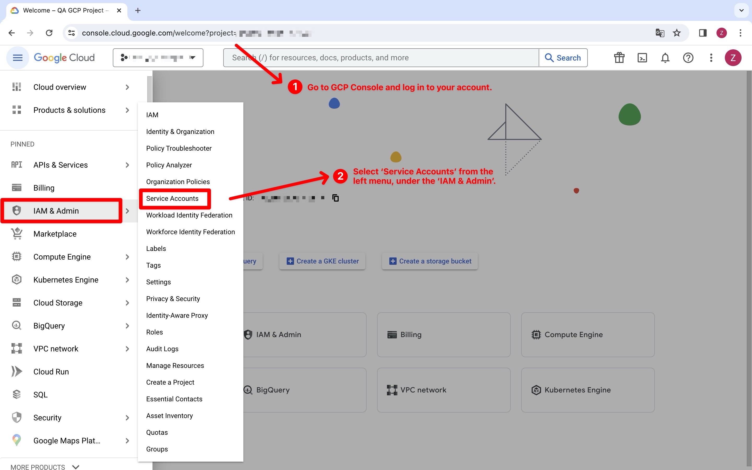The image size is (752, 470).
Task: Open the notifications bell
Action: pyautogui.click(x=665, y=57)
